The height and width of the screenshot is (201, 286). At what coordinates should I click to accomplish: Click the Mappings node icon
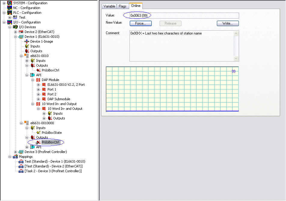point(15,157)
